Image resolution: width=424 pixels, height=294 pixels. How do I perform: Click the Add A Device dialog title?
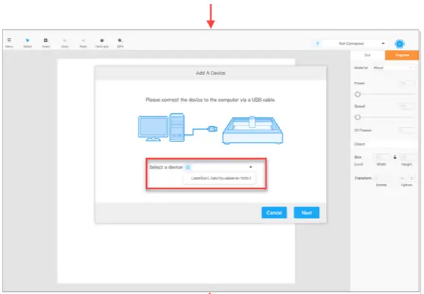211,73
